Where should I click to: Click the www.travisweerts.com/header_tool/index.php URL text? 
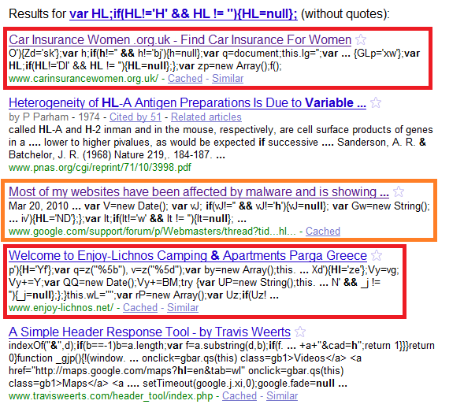click(x=110, y=396)
